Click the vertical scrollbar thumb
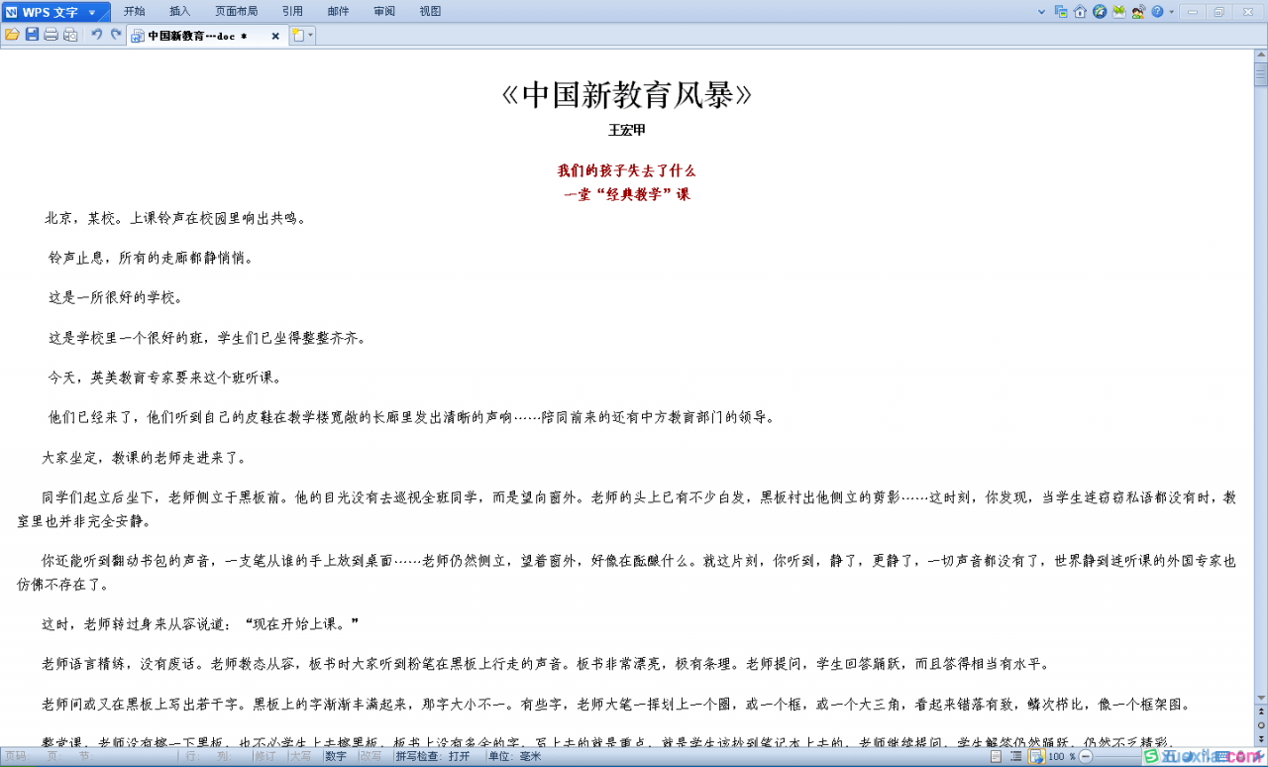1268x767 pixels. coord(1260,75)
